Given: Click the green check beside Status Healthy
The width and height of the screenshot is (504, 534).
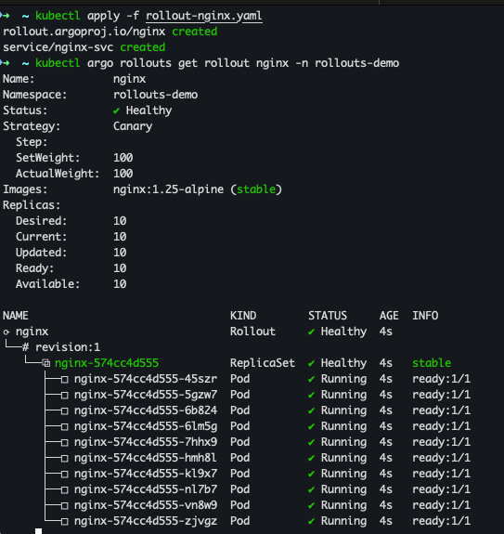Looking at the screenshot, I should pos(116,111).
